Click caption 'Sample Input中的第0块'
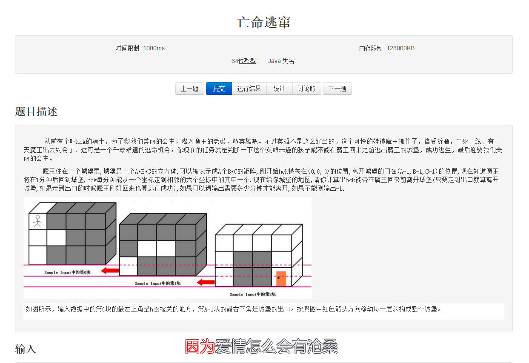 67,272
